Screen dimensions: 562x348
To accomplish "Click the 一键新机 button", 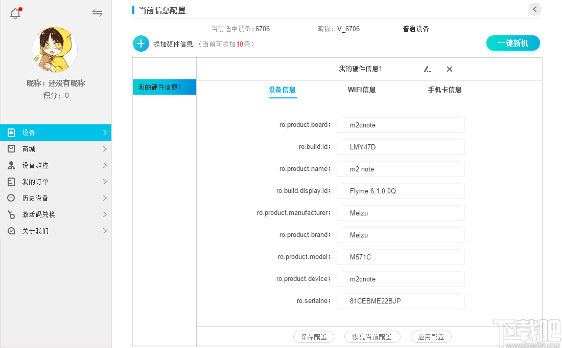I will coord(513,43).
